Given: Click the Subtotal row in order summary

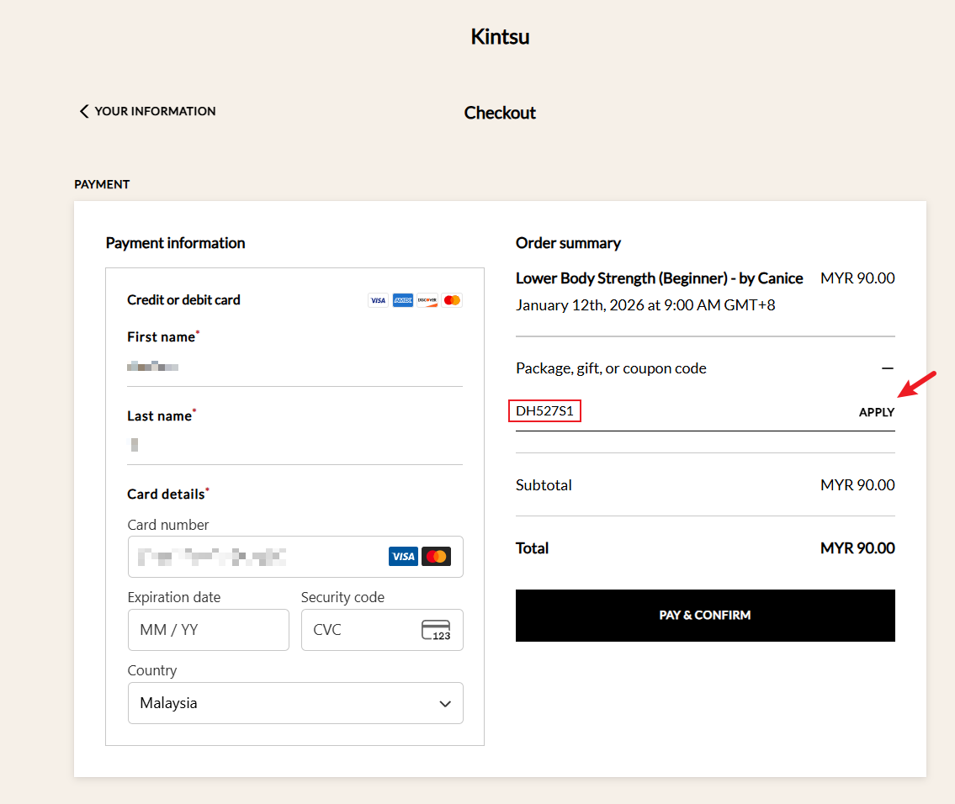Looking at the screenshot, I should pyautogui.click(x=705, y=484).
